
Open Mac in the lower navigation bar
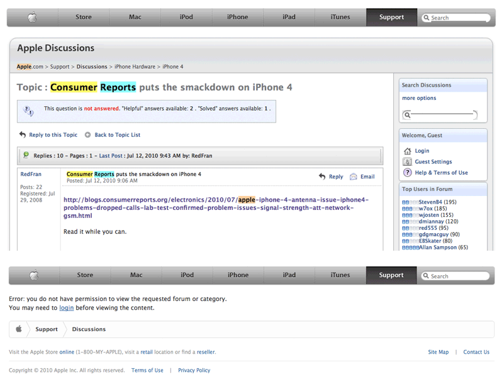(x=136, y=275)
